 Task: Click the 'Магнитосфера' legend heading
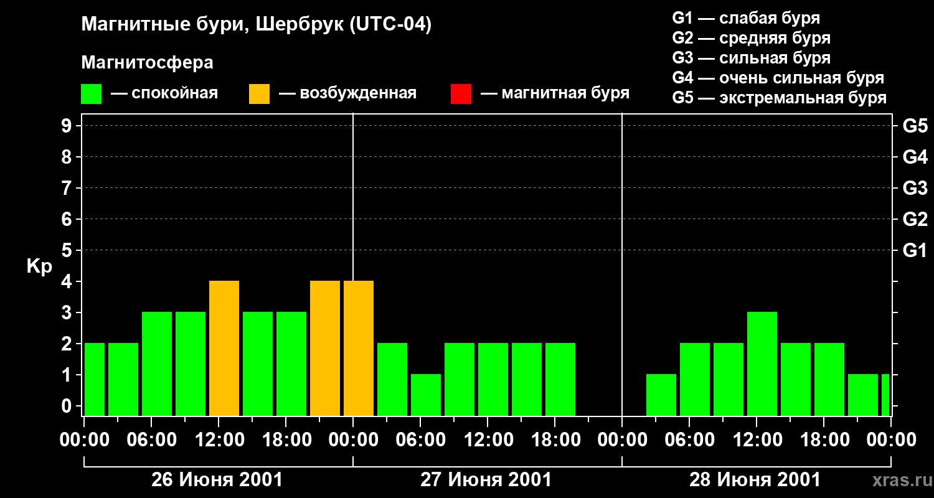point(147,63)
